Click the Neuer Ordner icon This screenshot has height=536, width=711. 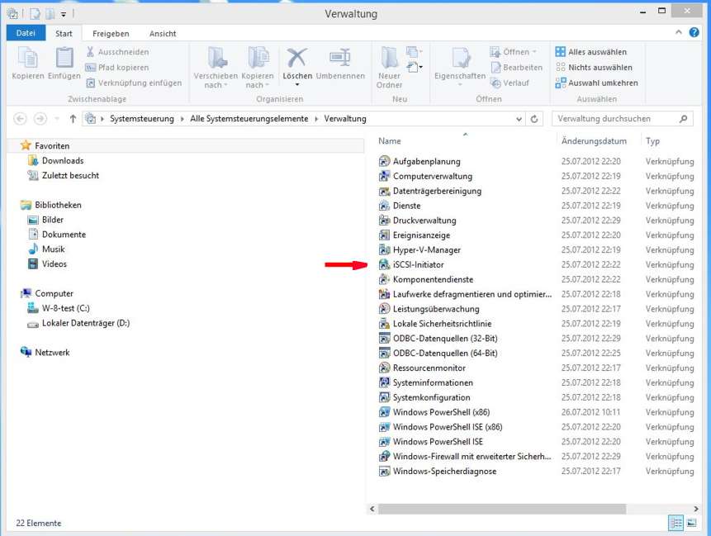point(390,58)
